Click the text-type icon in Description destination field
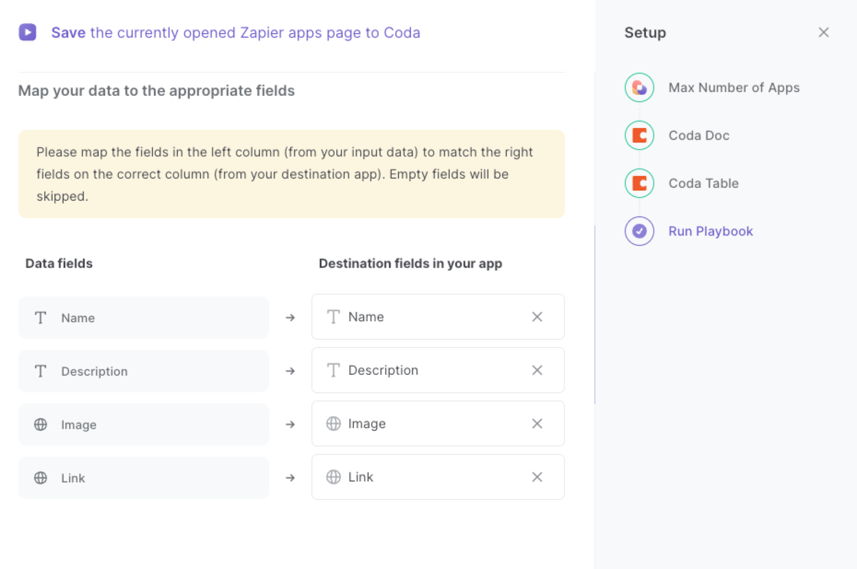Screen dimensions: 857x569 click(x=333, y=370)
